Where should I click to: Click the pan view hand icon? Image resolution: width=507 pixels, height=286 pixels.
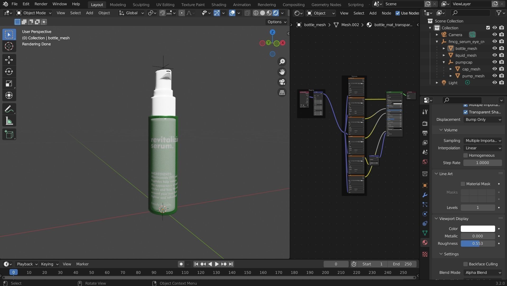click(x=282, y=72)
